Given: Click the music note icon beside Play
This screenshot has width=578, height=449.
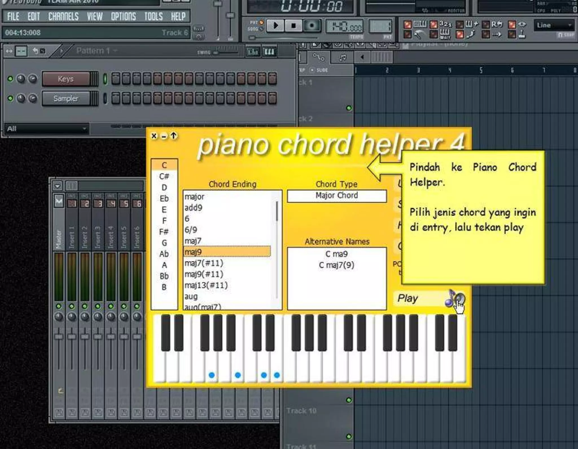Looking at the screenshot, I should pos(455,299).
